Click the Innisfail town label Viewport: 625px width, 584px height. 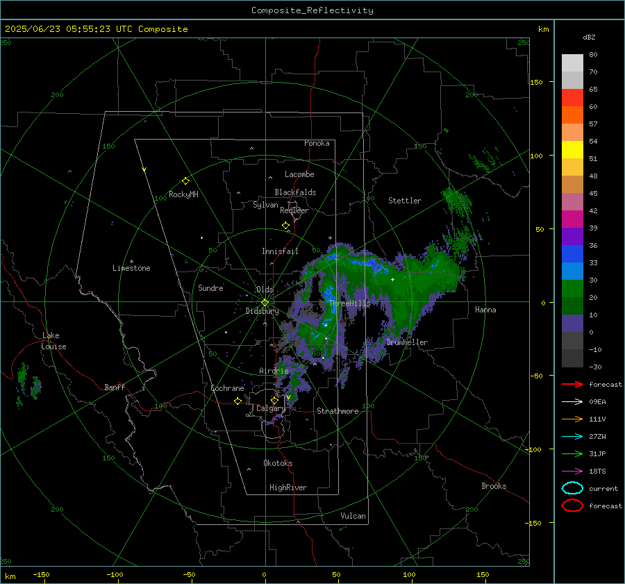[x=280, y=251]
